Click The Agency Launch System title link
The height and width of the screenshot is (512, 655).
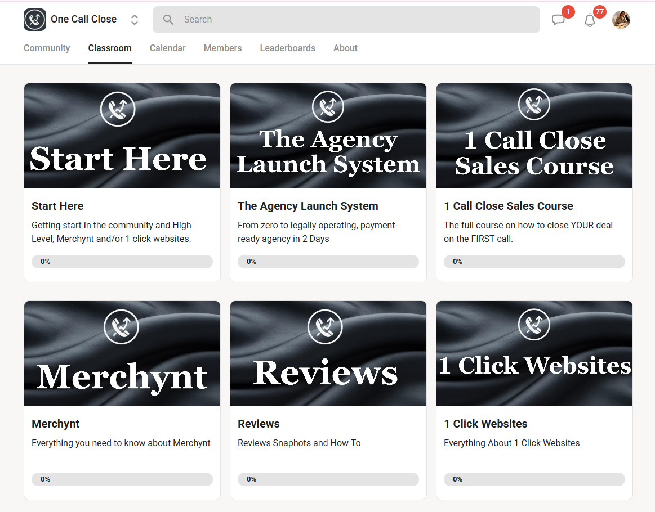click(308, 206)
